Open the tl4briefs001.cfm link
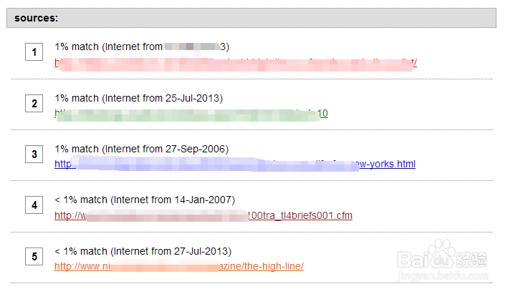 pos(203,215)
